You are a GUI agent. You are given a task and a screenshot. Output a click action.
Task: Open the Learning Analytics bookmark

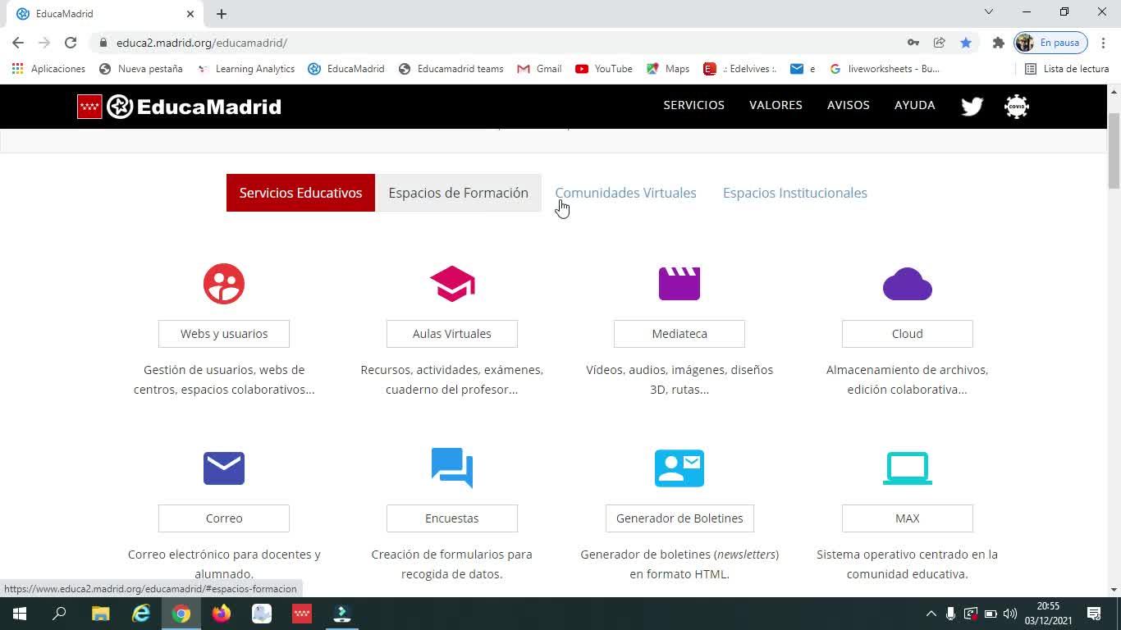[246, 69]
